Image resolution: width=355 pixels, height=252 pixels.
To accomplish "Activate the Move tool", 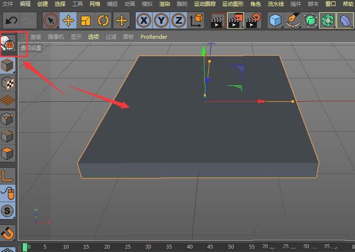I will [68, 21].
